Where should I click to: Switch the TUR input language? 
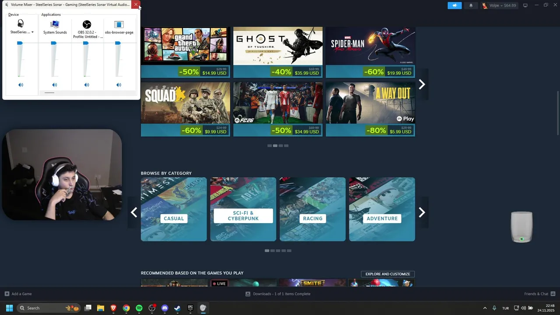[x=506, y=308]
